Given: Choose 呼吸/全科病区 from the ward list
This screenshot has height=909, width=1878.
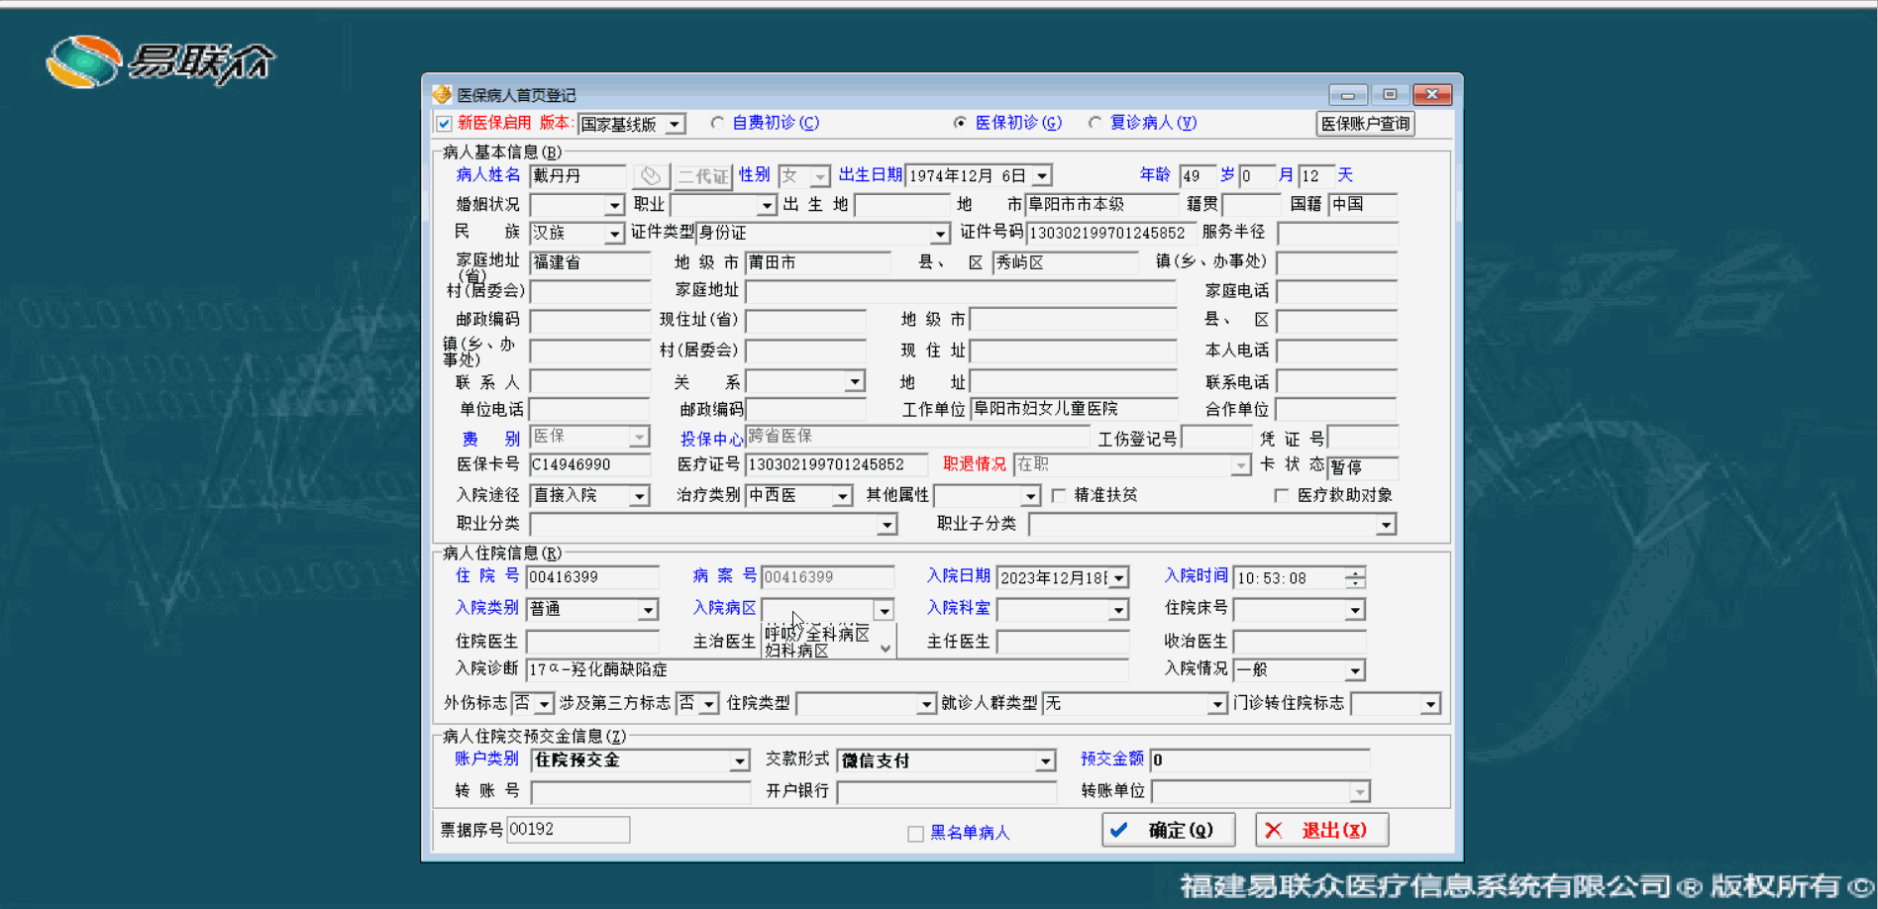Looking at the screenshot, I should tap(818, 634).
